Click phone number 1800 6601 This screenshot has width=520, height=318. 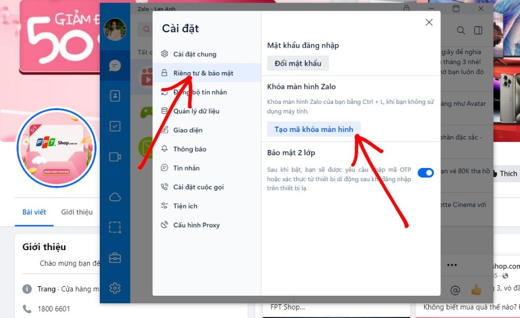pyautogui.click(x=54, y=309)
